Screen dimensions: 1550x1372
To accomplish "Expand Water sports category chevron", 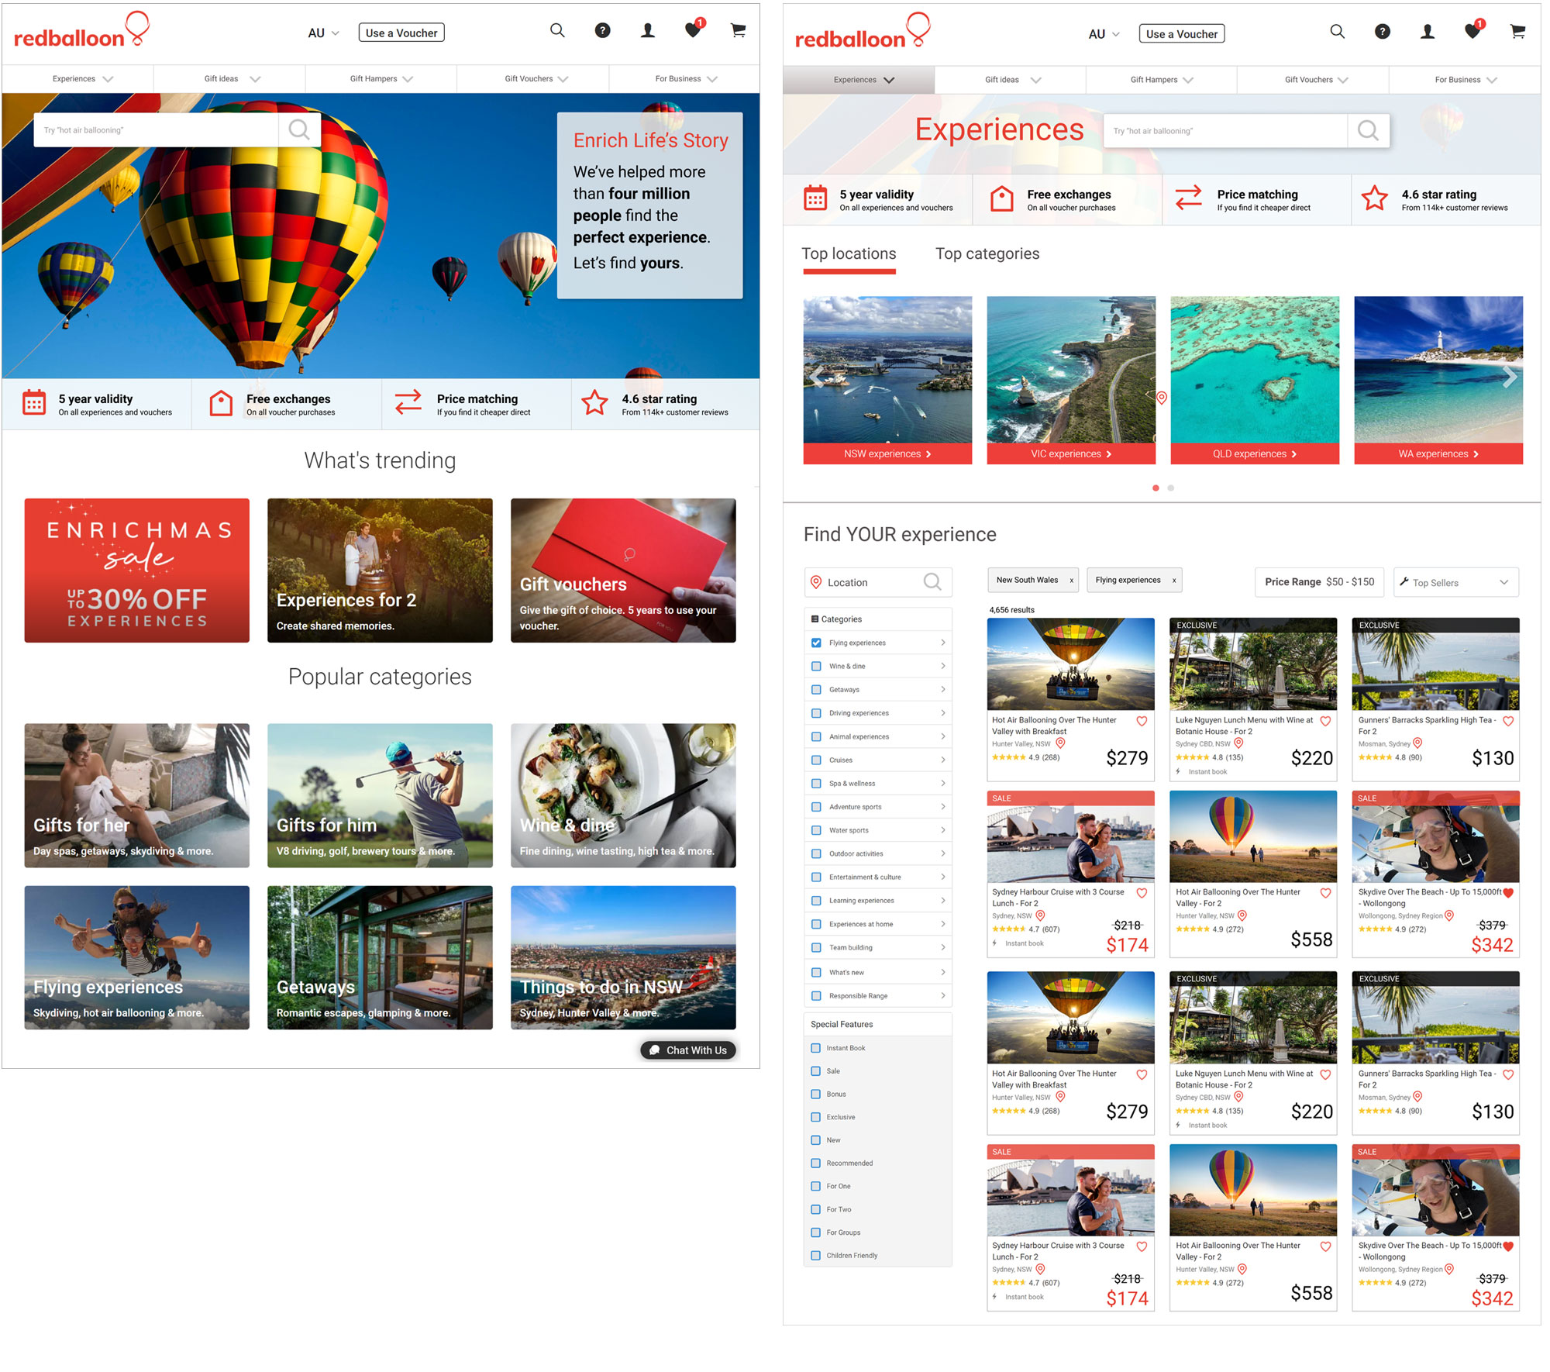I will pos(943,829).
